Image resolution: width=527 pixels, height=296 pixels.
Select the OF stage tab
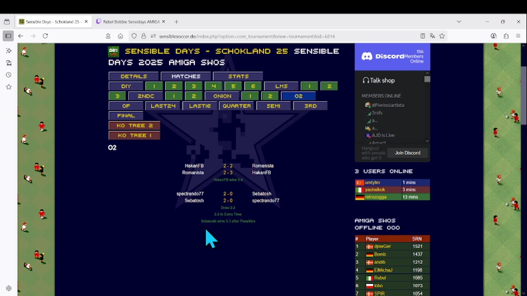(x=126, y=106)
